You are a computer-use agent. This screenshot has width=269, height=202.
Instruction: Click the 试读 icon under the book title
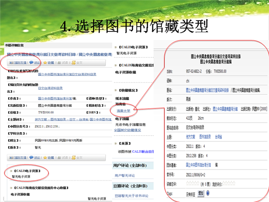click(x=59, y=63)
